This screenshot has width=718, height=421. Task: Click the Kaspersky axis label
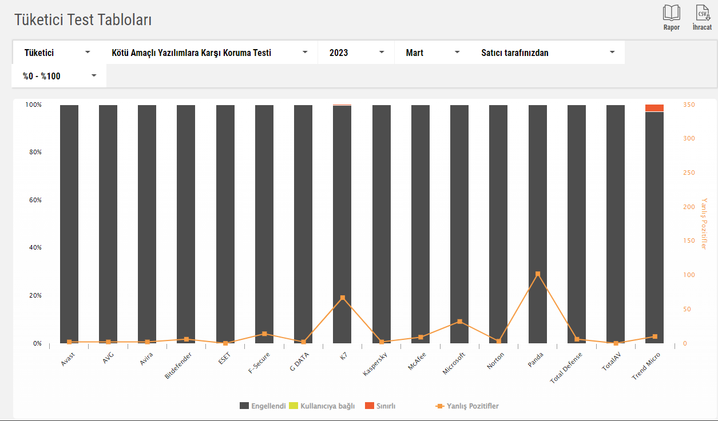point(375,364)
